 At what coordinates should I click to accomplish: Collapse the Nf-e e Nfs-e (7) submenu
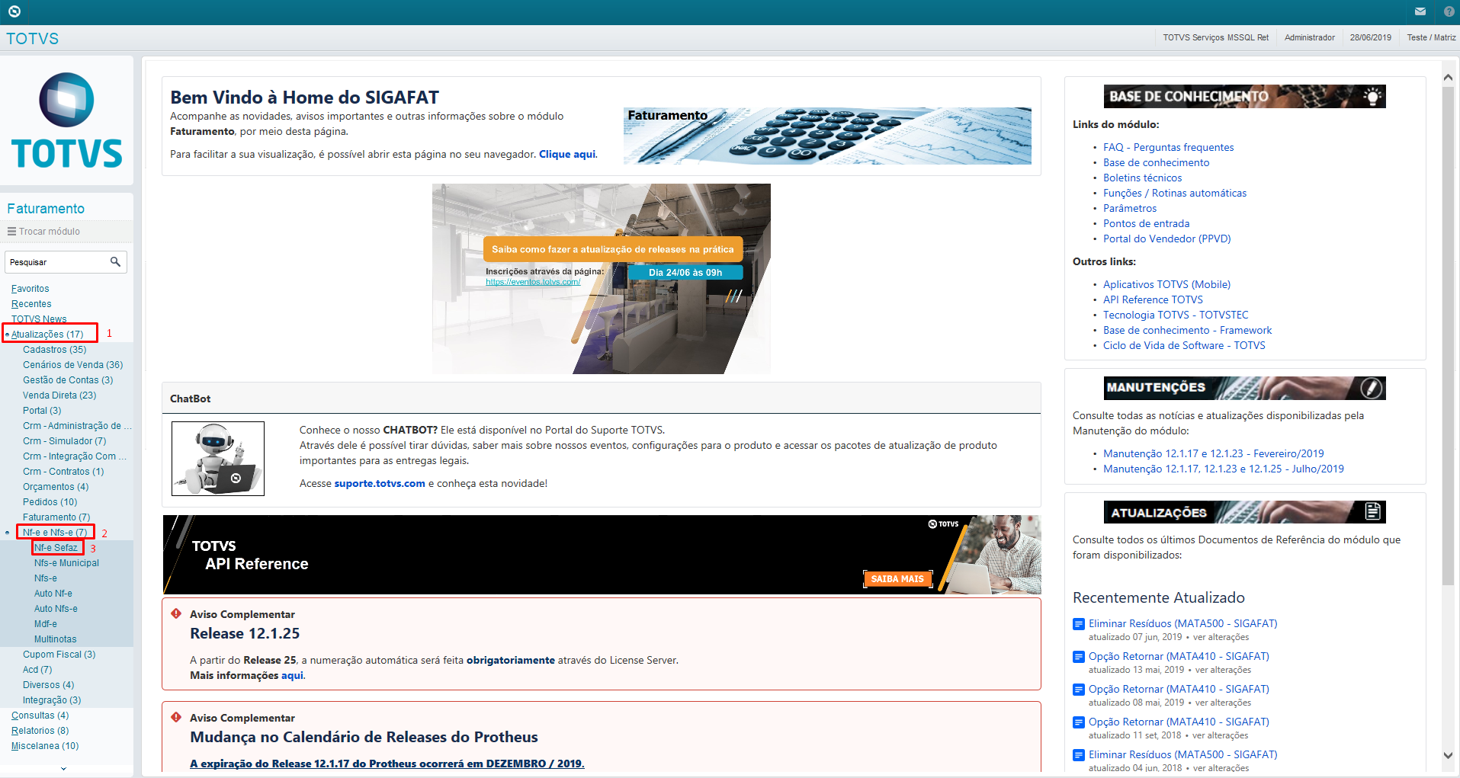point(55,533)
